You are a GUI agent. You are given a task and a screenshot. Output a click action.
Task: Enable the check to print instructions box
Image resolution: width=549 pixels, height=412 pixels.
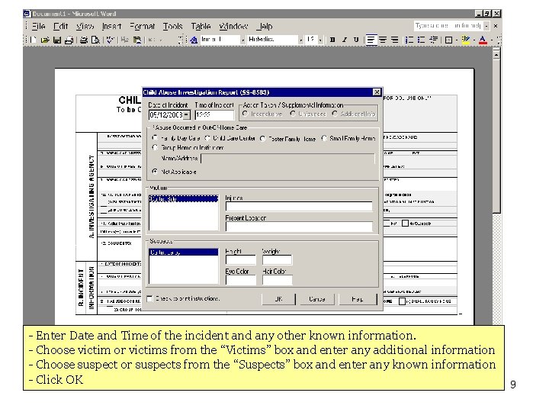click(x=150, y=298)
